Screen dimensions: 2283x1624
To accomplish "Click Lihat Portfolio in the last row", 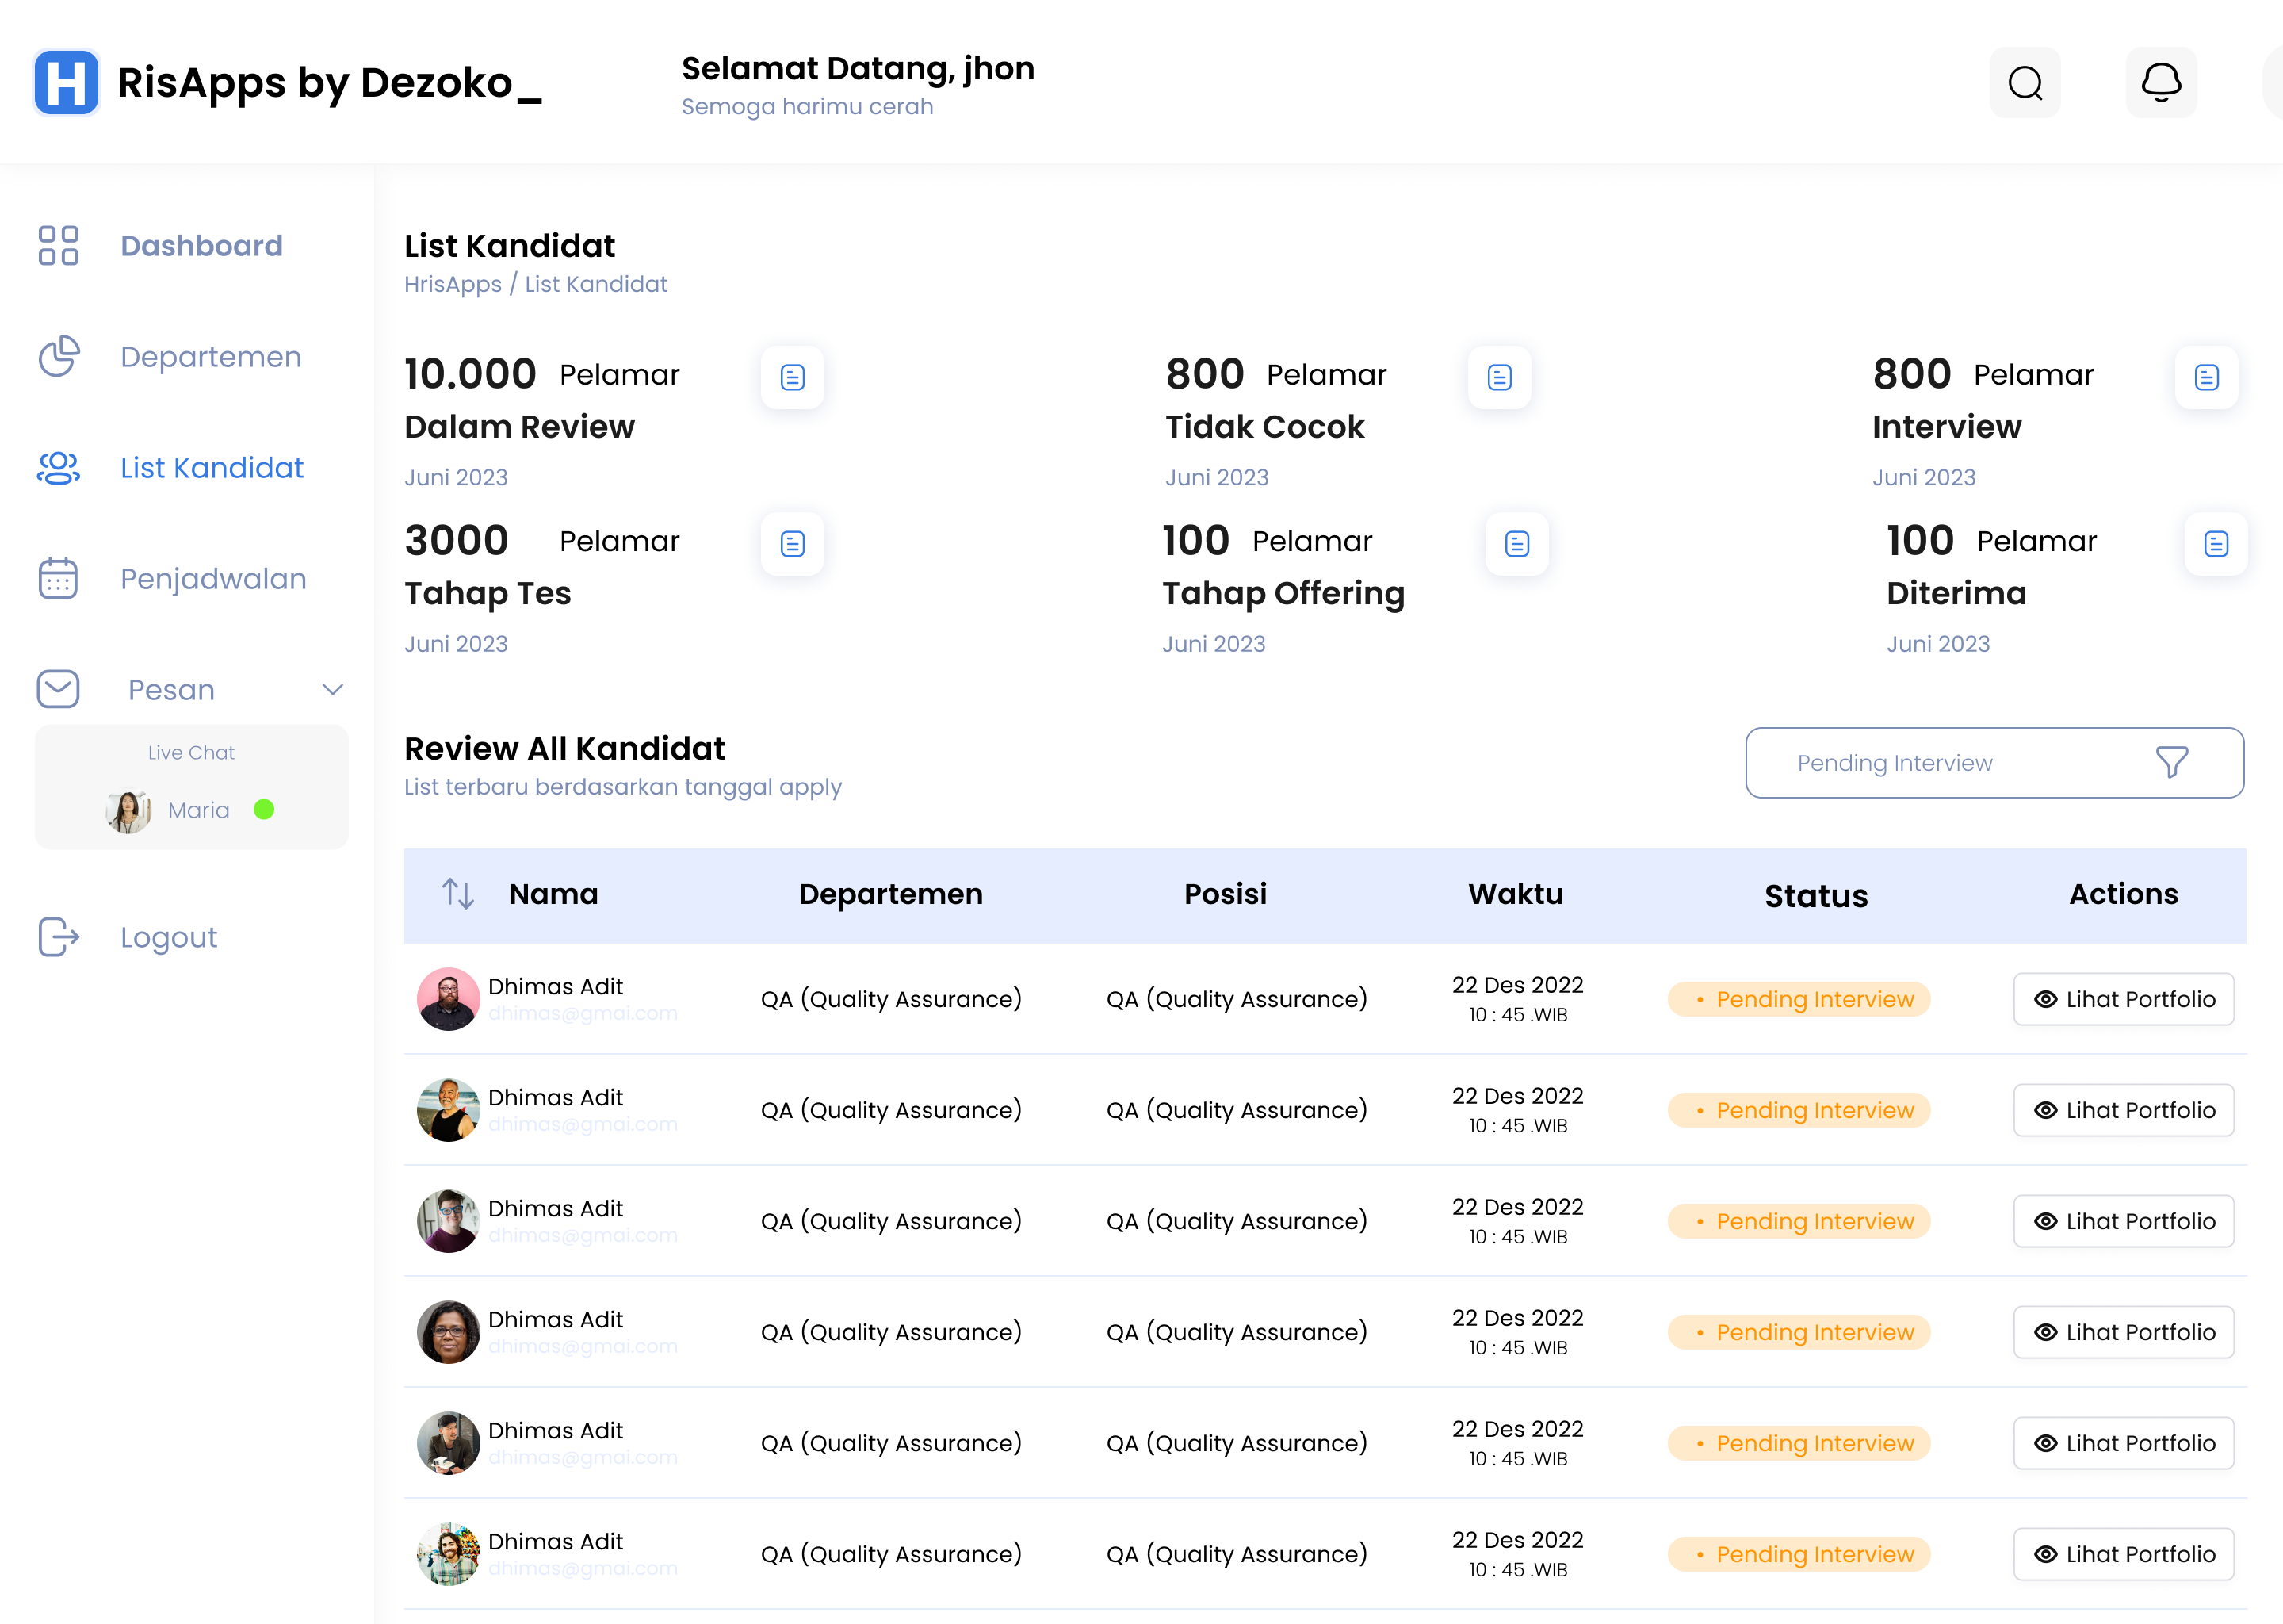I will point(2123,1554).
